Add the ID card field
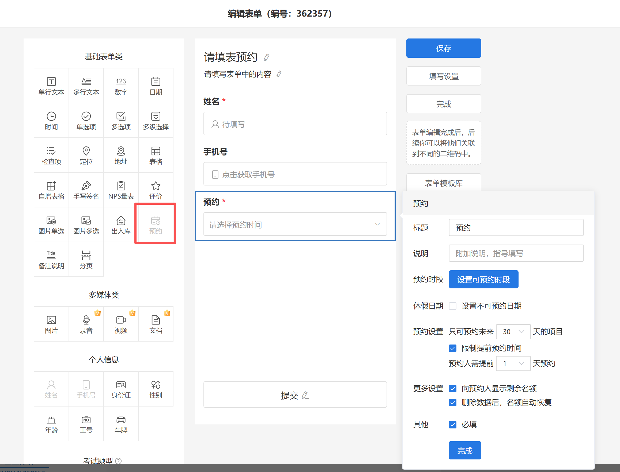The height and width of the screenshot is (472, 620). click(x=121, y=389)
